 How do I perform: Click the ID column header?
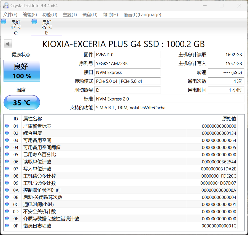click(16, 119)
